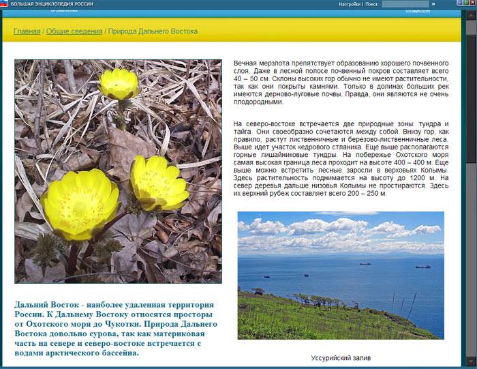Click the caption Уссурийский залив
The width and height of the screenshot is (477, 369).
coord(341,358)
